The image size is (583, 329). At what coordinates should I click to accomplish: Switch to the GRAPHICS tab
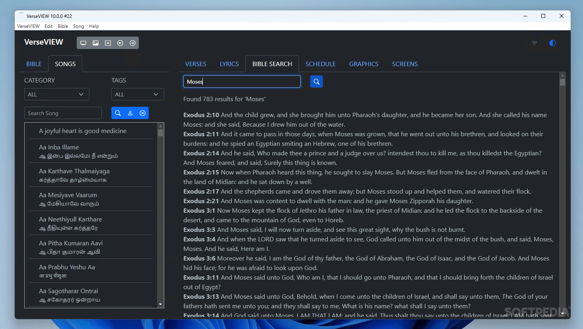[364, 64]
